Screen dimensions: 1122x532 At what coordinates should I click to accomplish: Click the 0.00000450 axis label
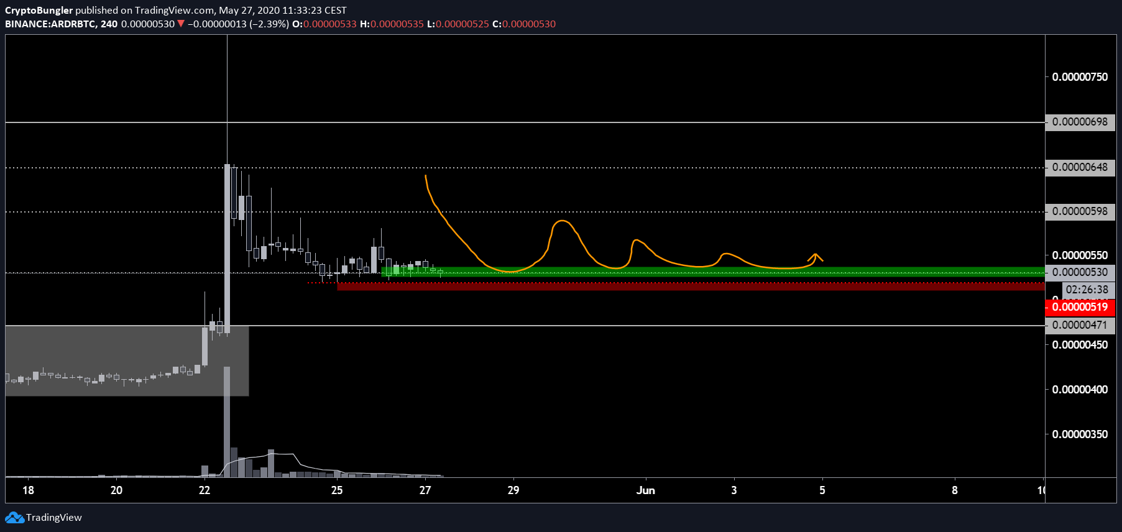coord(1080,345)
